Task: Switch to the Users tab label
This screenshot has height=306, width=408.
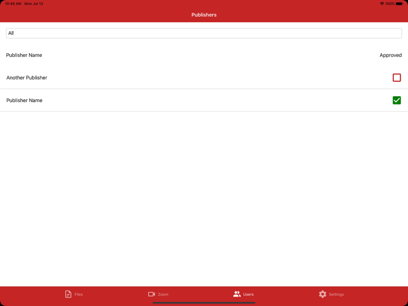Action: click(248, 294)
